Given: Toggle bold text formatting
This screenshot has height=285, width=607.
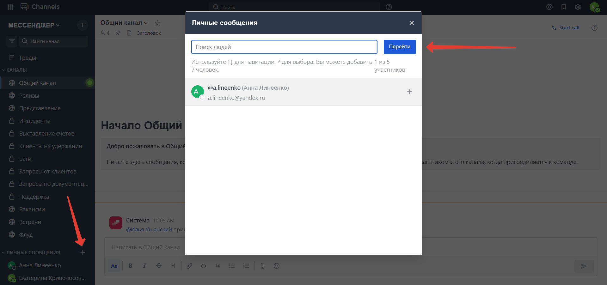Looking at the screenshot, I should (x=130, y=266).
